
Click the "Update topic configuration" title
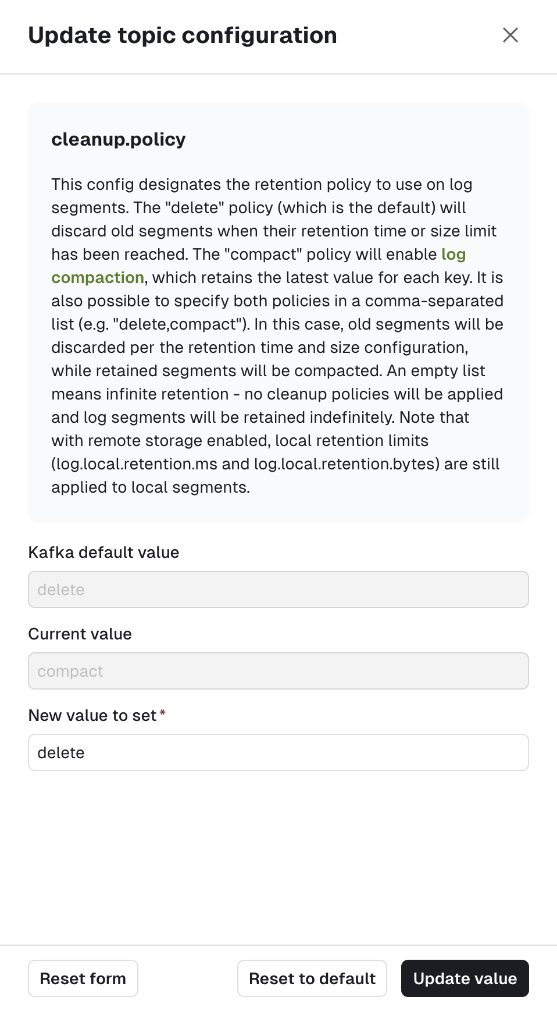coord(183,35)
